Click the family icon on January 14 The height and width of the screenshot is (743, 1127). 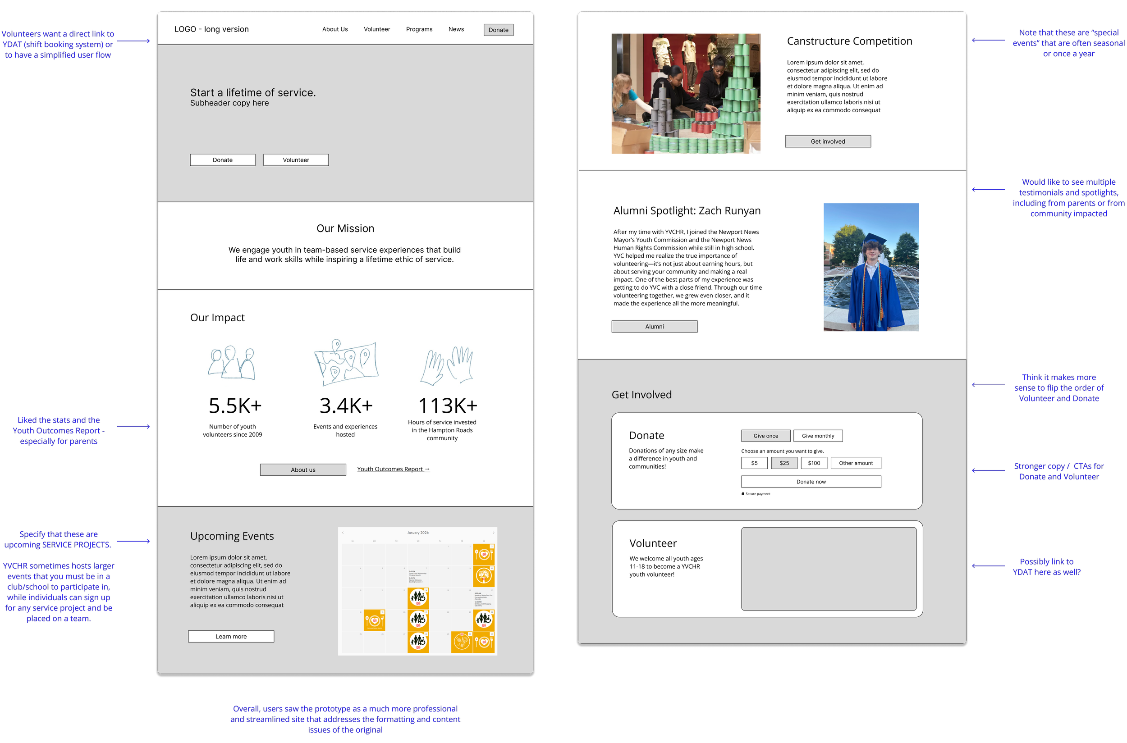pos(418,598)
